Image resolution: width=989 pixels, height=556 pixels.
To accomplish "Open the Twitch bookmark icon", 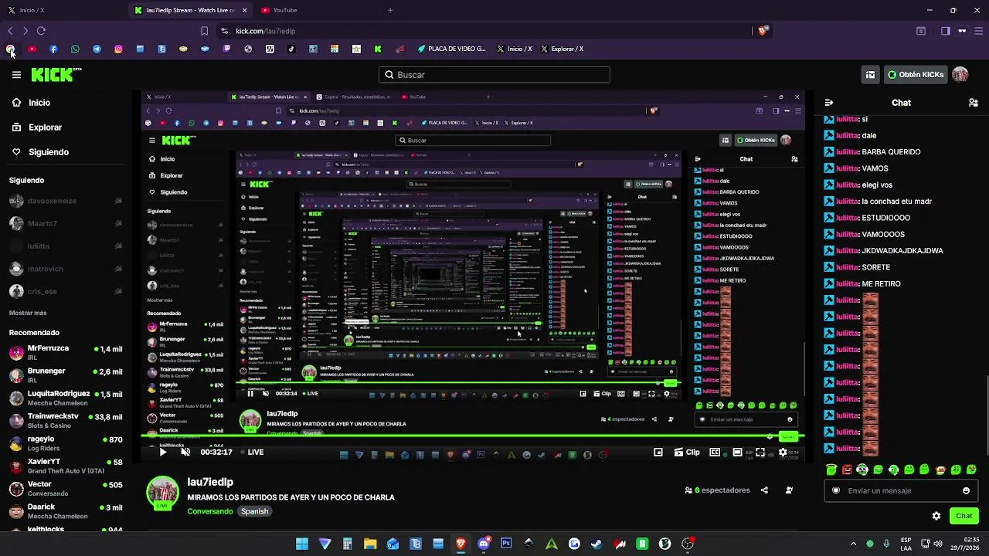I will point(226,49).
